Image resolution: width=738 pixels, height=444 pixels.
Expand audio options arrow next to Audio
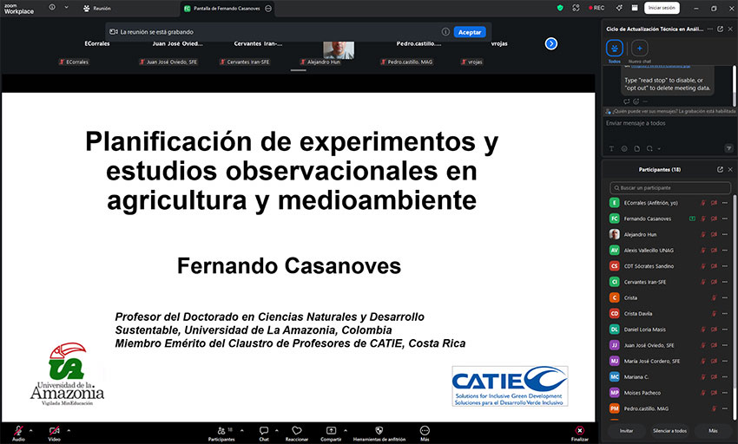[x=31, y=429]
